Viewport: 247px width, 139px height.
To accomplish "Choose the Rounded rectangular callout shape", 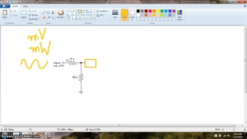I will coord(83,19).
